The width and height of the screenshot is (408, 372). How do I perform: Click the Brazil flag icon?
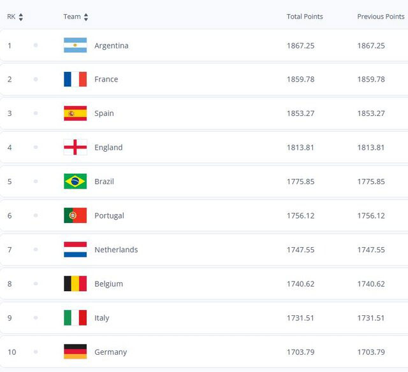tap(75, 182)
